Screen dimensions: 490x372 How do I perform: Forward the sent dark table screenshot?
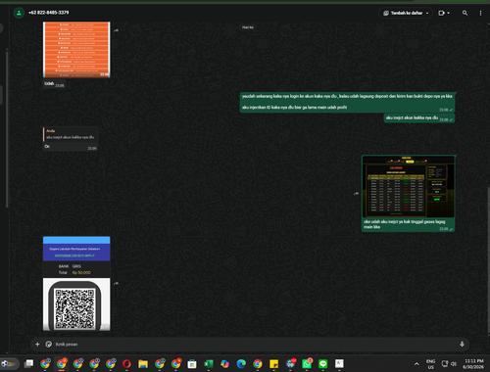pyautogui.click(x=356, y=194)
